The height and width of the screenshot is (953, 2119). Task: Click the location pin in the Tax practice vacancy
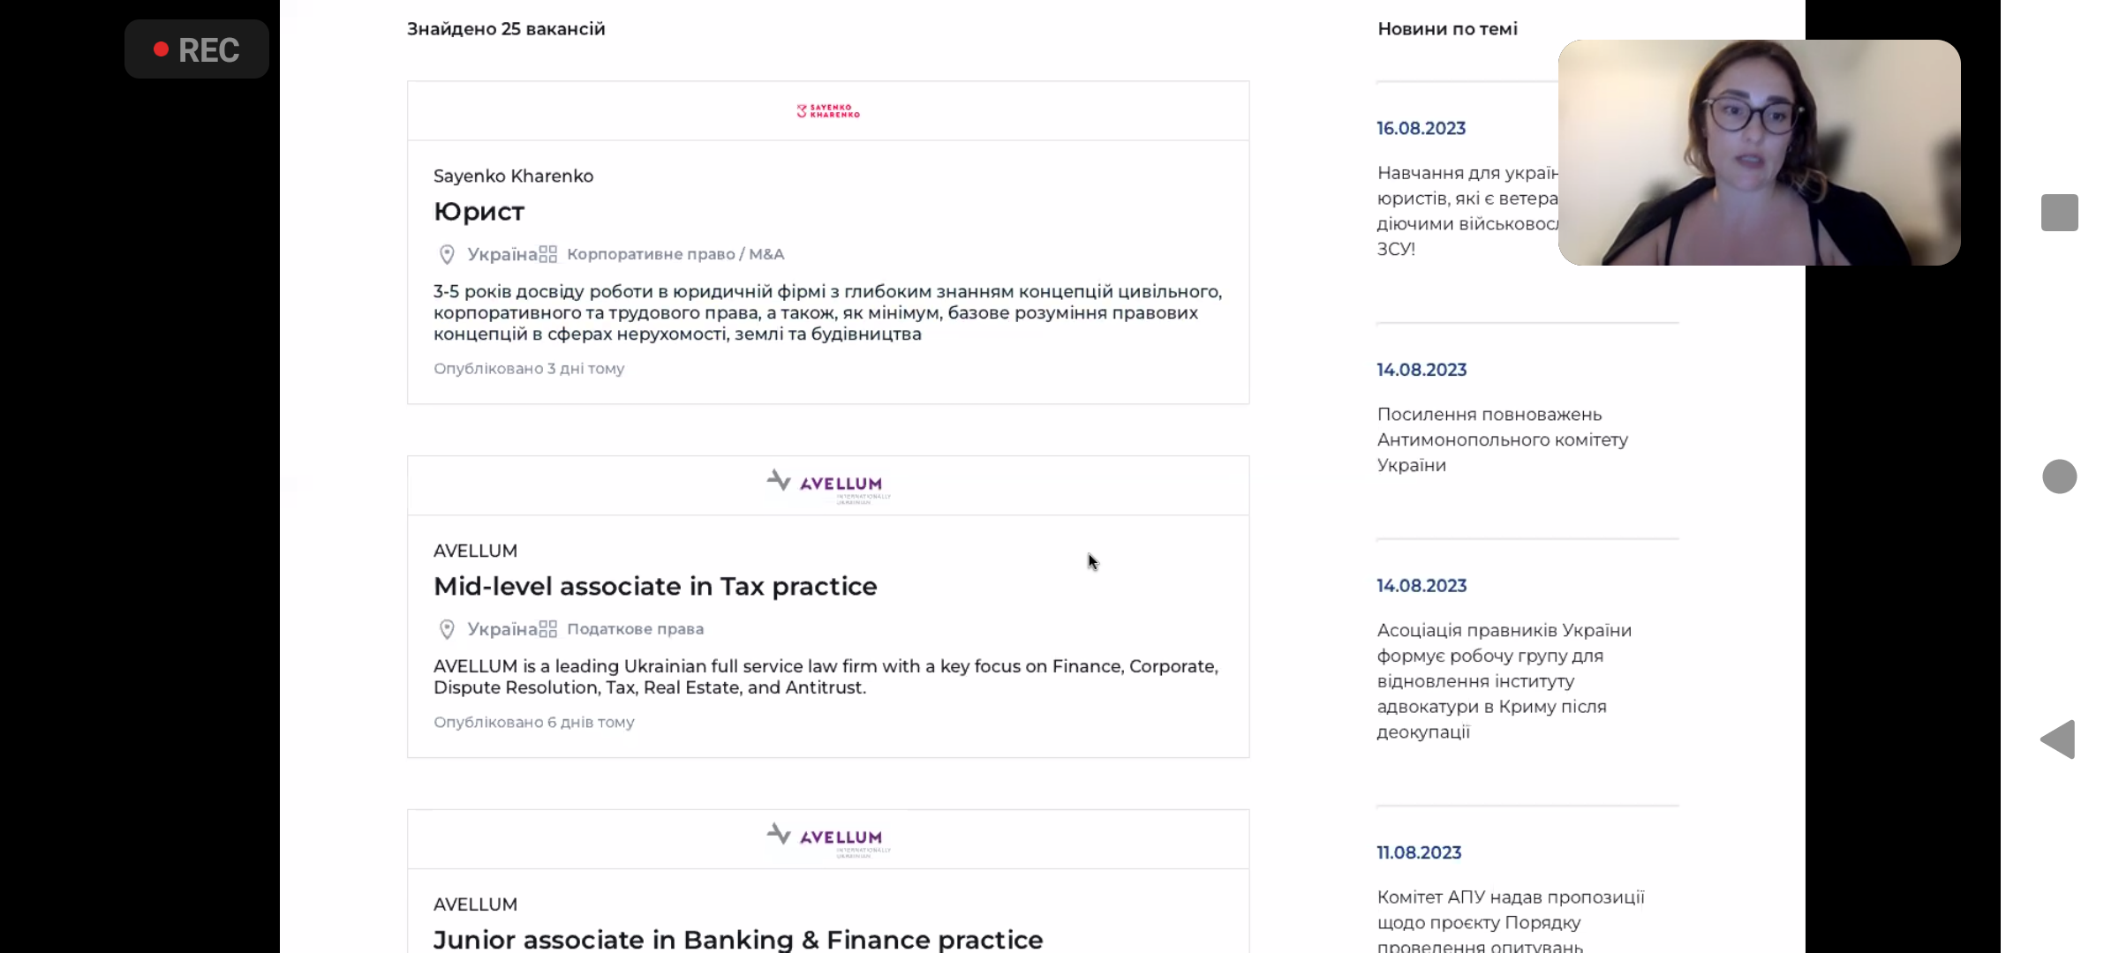click(x=447, y=629)
